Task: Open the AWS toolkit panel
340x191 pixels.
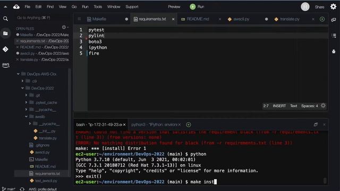Action: pyautogui.click(x=6, y=65)
